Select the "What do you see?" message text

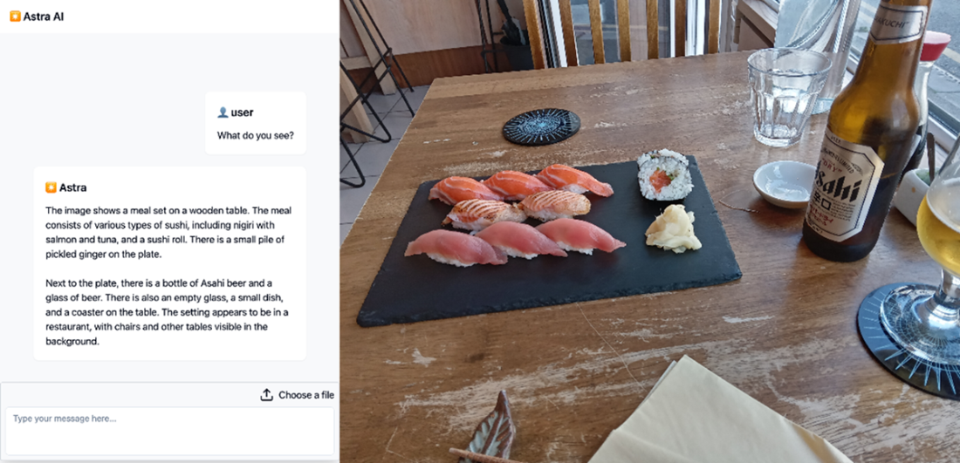(x=256, y=135)
